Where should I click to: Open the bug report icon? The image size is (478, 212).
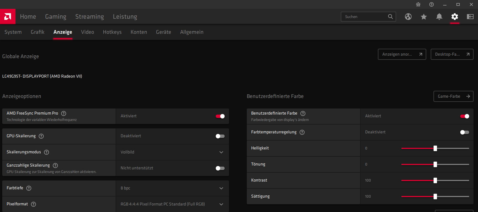click(x=418, y=4)
